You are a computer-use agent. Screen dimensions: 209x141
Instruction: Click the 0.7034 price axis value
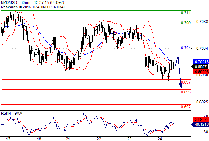click(x=202, y=48)
